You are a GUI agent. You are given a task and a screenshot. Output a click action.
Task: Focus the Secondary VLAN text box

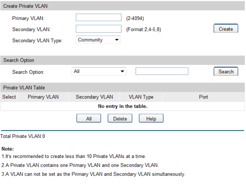[99, 29]
